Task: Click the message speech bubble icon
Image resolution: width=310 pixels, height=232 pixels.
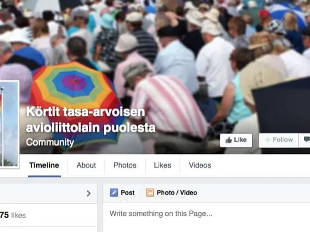Action: tap(307, 140)
